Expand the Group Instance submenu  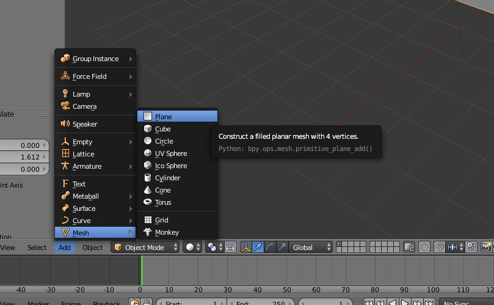[x=95, y=59]
